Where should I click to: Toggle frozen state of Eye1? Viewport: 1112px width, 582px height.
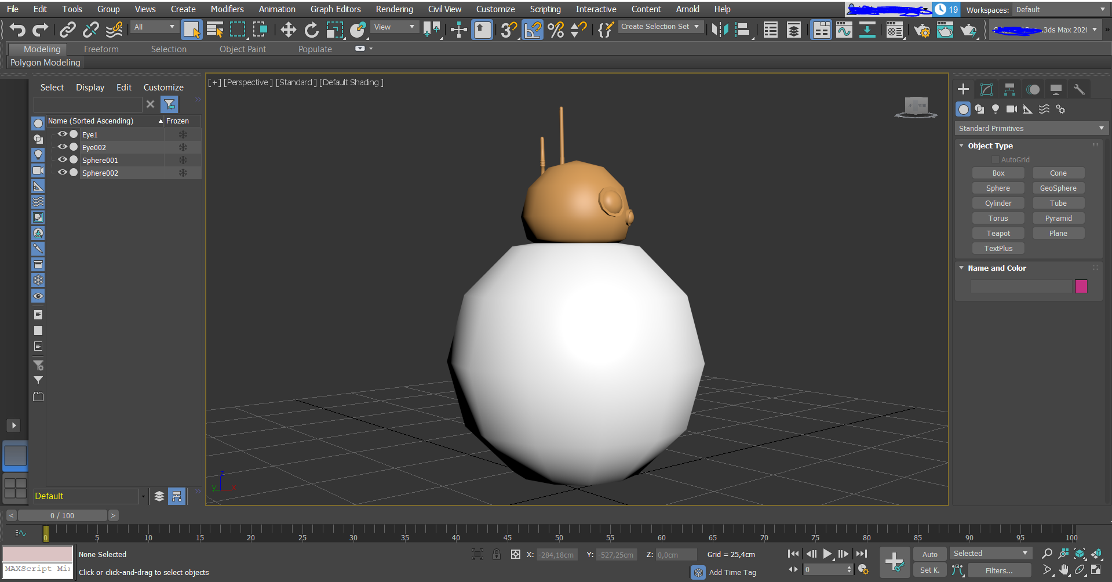tap(183, 134)
